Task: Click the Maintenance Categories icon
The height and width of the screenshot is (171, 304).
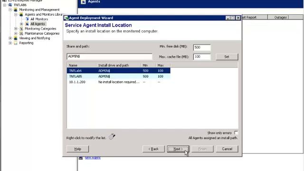Action: (21, 33)
